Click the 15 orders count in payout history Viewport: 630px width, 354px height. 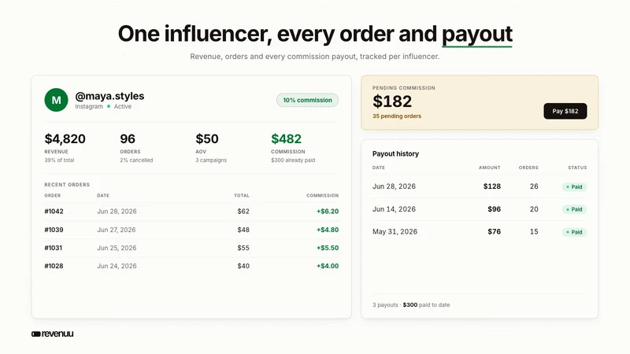[534, 231]
